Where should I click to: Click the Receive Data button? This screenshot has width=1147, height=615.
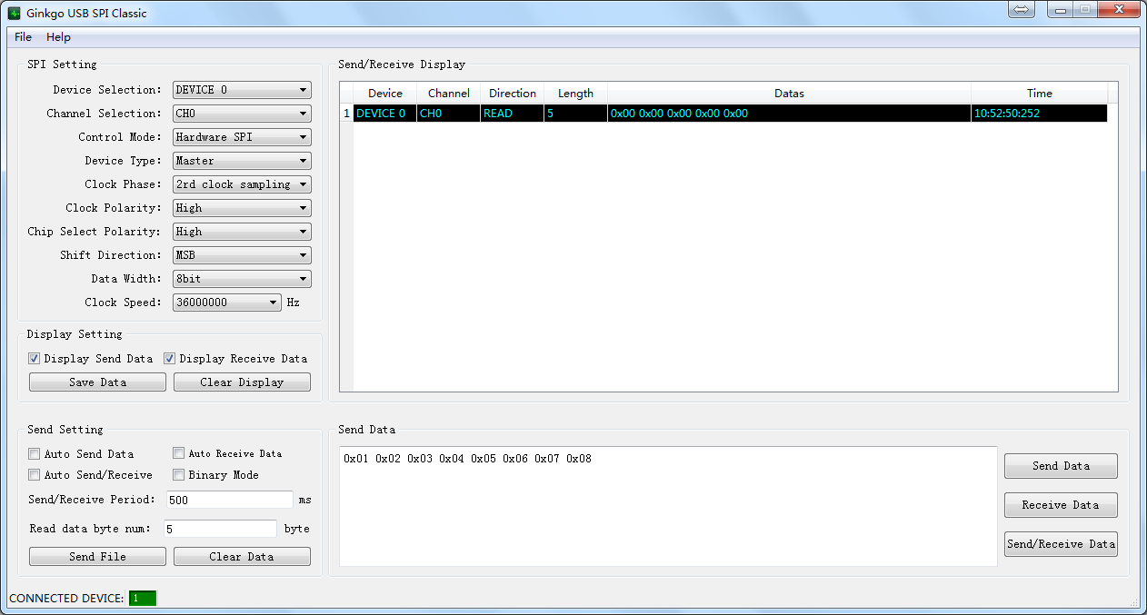pyautogui.click(x=1061, y=505)
